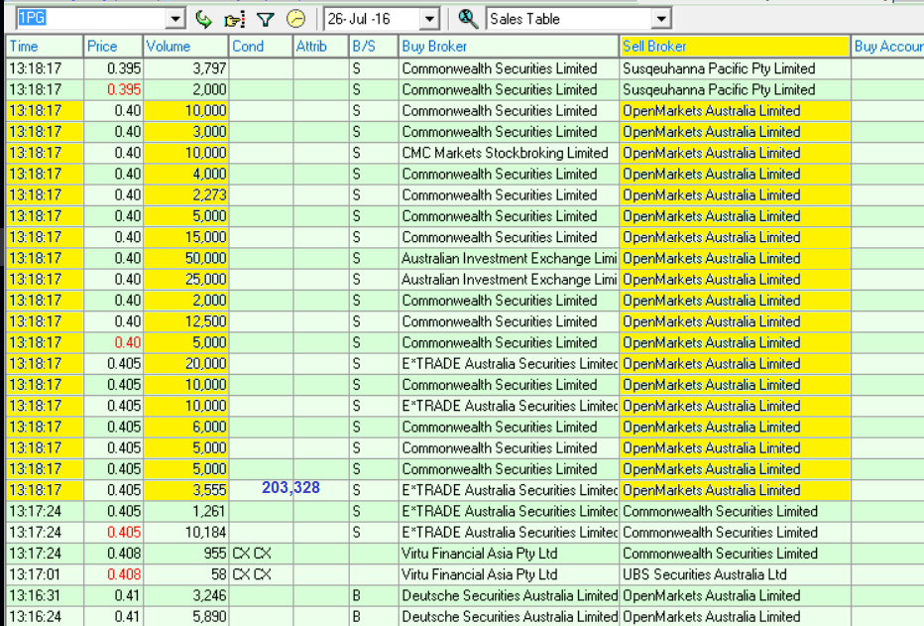Click the time cell 13:17:01
Screen dimensions: 924x626
coord(45,574)
